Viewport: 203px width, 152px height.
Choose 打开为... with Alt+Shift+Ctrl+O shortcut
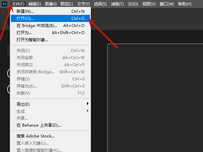[x=50, y=32]
